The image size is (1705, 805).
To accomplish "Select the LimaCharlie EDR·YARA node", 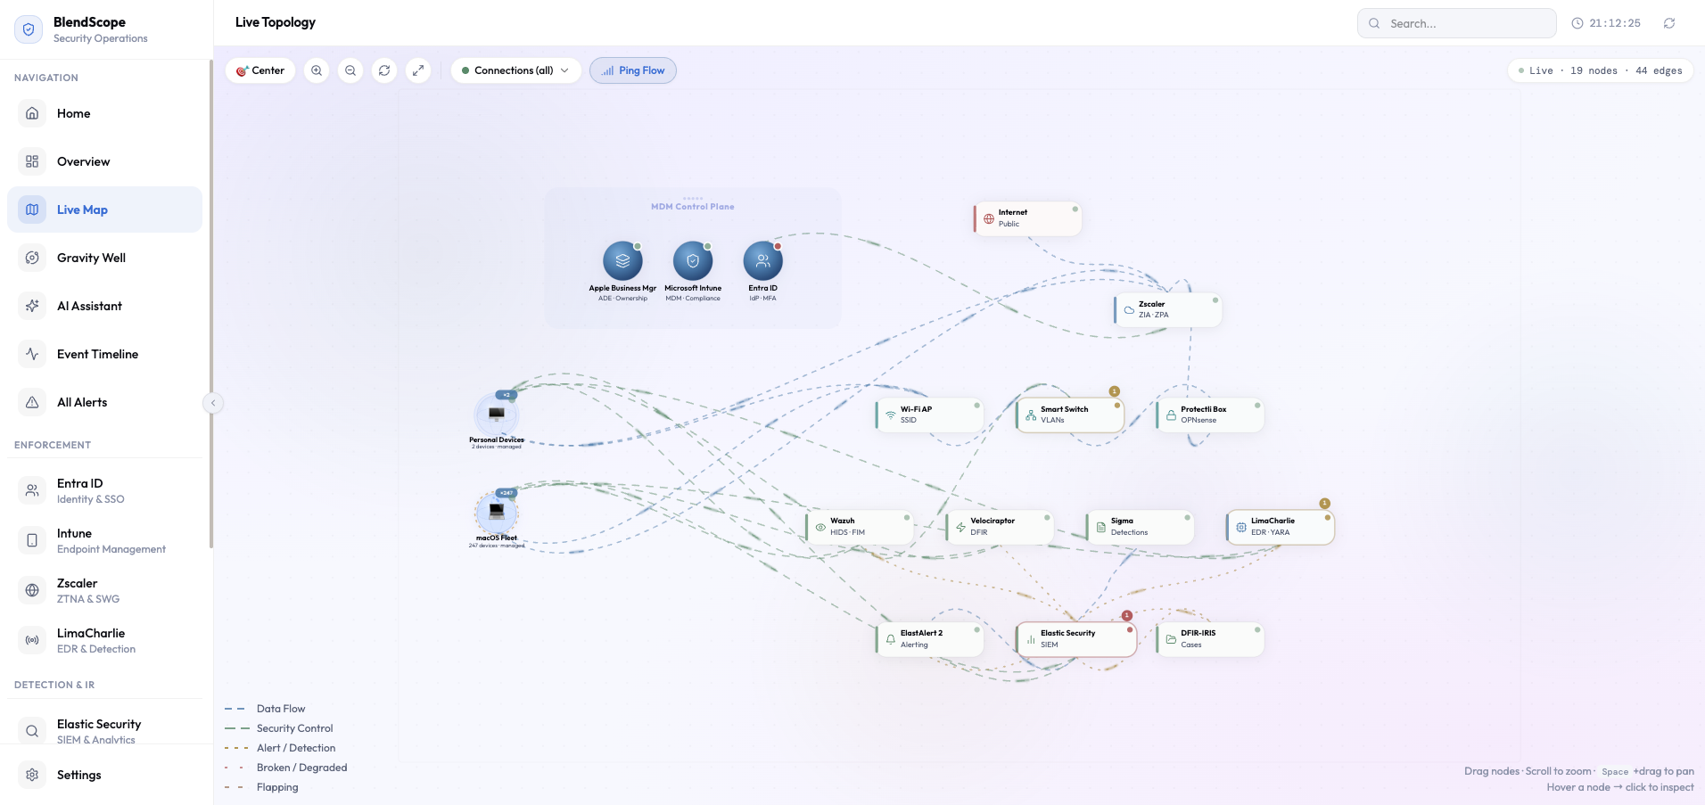I will click(1280, 527).
